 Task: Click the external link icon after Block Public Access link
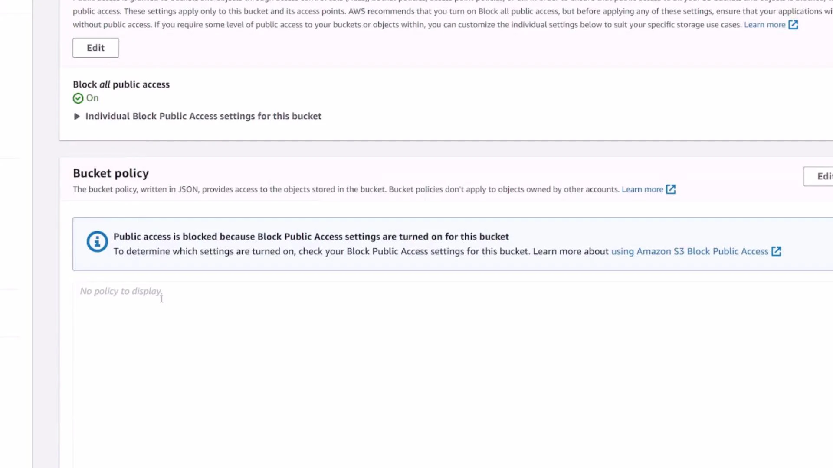click(x=776, y=251)
